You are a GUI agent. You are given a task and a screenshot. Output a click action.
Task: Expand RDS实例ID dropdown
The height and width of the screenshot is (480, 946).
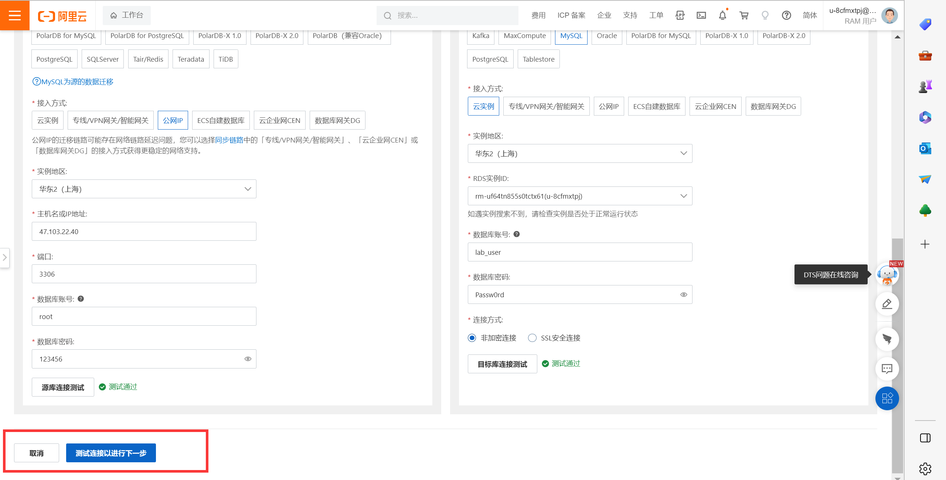click(x=580, y=196)
